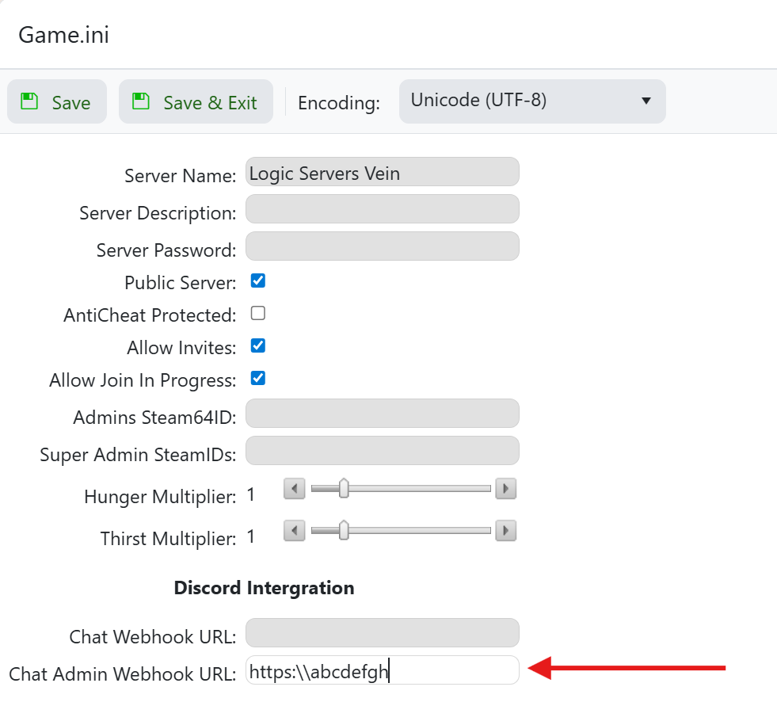Click the Save button
Screen dimensions: 777x725
pyautogui.click(x=56, y=102)
